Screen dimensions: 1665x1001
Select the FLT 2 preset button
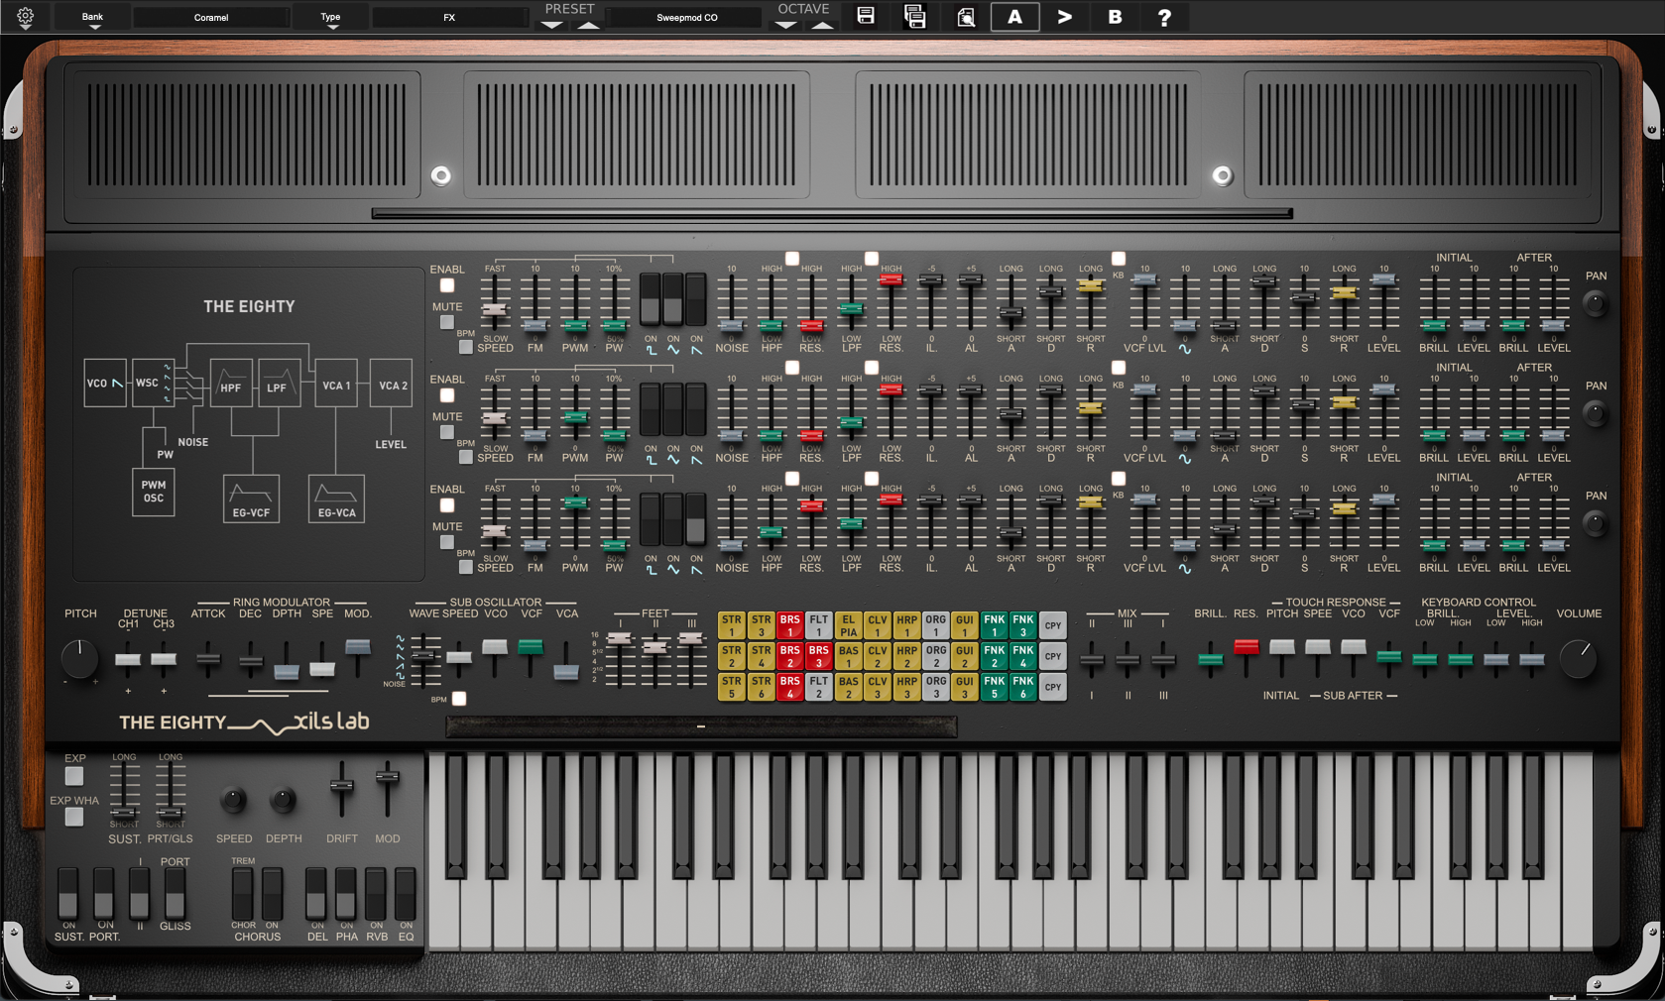818,687
